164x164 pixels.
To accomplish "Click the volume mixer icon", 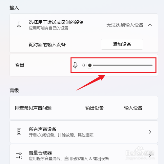I will [x=19, y=155].
